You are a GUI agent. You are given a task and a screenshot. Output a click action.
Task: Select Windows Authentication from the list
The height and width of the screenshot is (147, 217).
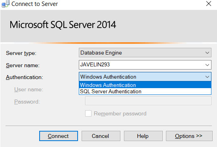[x=145, y=85]
